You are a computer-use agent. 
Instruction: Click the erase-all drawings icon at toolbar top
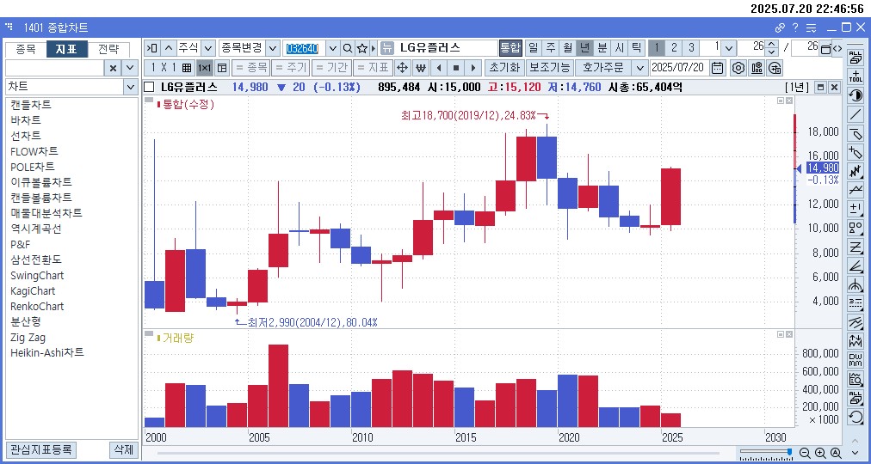(x=856, y=57)
